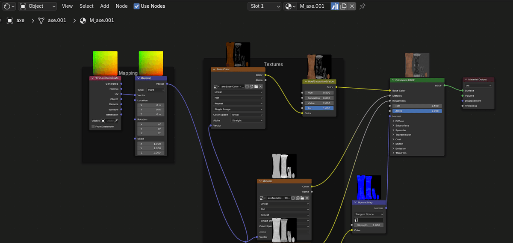Click the axe object icon in breadcrumb
The width and height of the screenshot is (513, 243).
coord(10,20)
